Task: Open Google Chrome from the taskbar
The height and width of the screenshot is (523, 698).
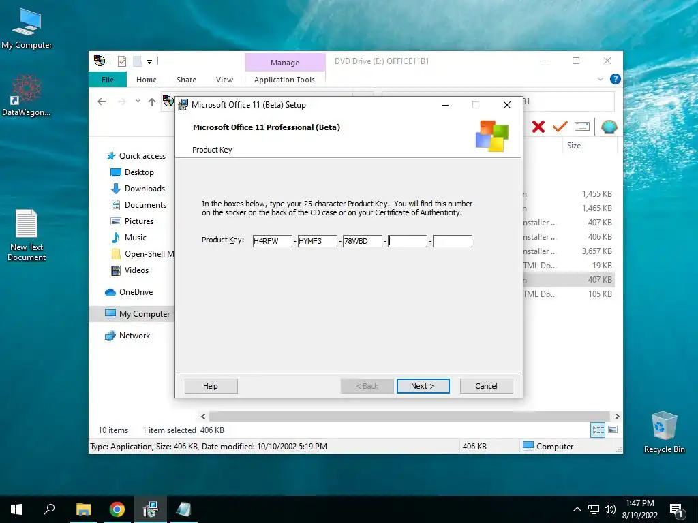Action: coord(117,509)
